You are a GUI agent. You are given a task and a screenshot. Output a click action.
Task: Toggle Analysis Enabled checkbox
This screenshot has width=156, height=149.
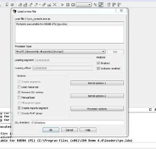click(x=98, y=63)
